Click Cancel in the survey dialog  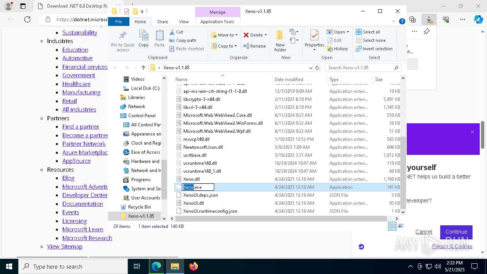pos(423,232)
